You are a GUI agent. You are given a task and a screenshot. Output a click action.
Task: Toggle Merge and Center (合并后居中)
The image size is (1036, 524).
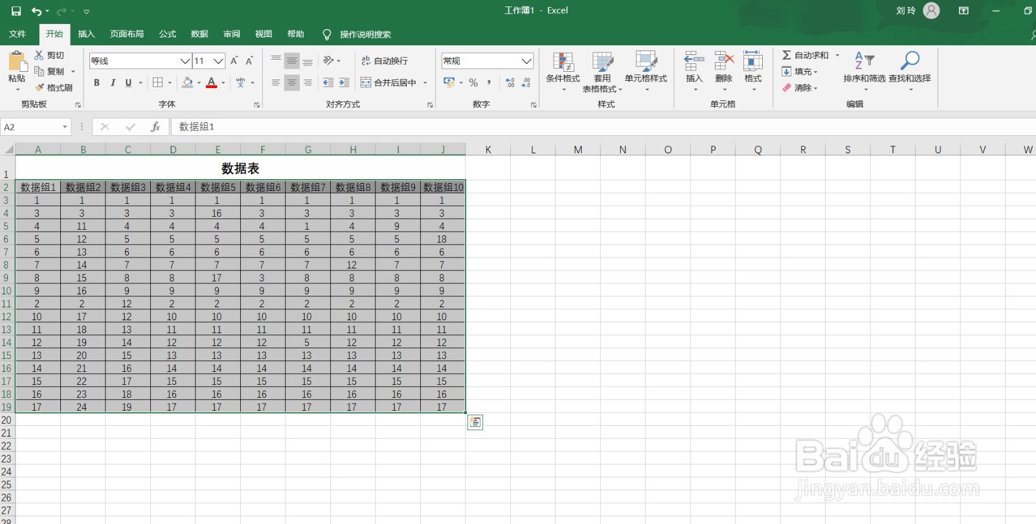(x=388, y=83)
